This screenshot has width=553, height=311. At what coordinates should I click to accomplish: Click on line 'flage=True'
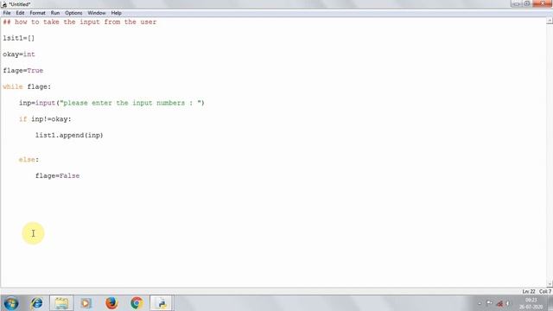[x=23, y=71]
